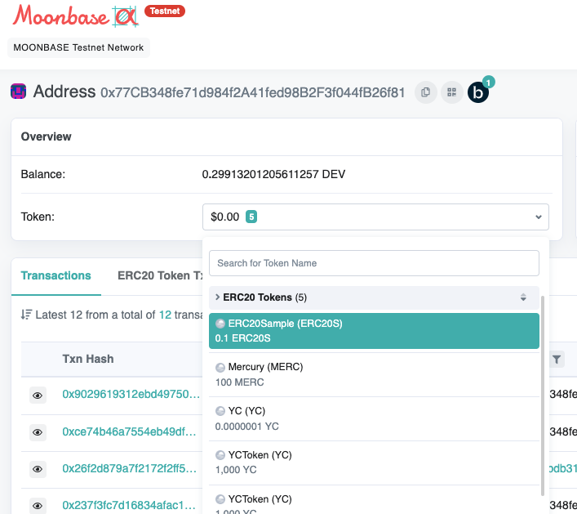Image resolution: width=577 pixels, height=514 pixels.
Task: Open MOONBASE Testnet Network selector
Action: point(78,47)
